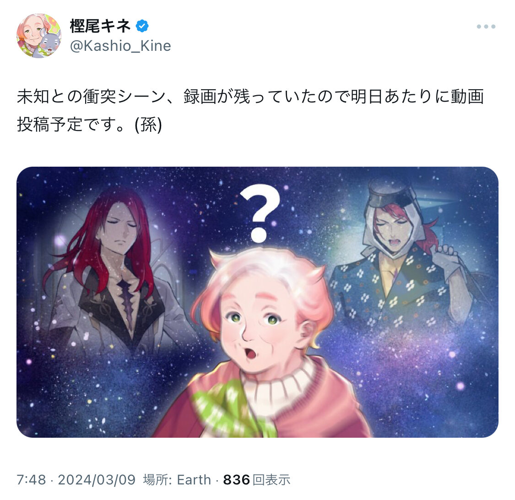Screen dimensions: 515x500
Task: Open the 7:48 timestamp link
Action: coord(31,480)
